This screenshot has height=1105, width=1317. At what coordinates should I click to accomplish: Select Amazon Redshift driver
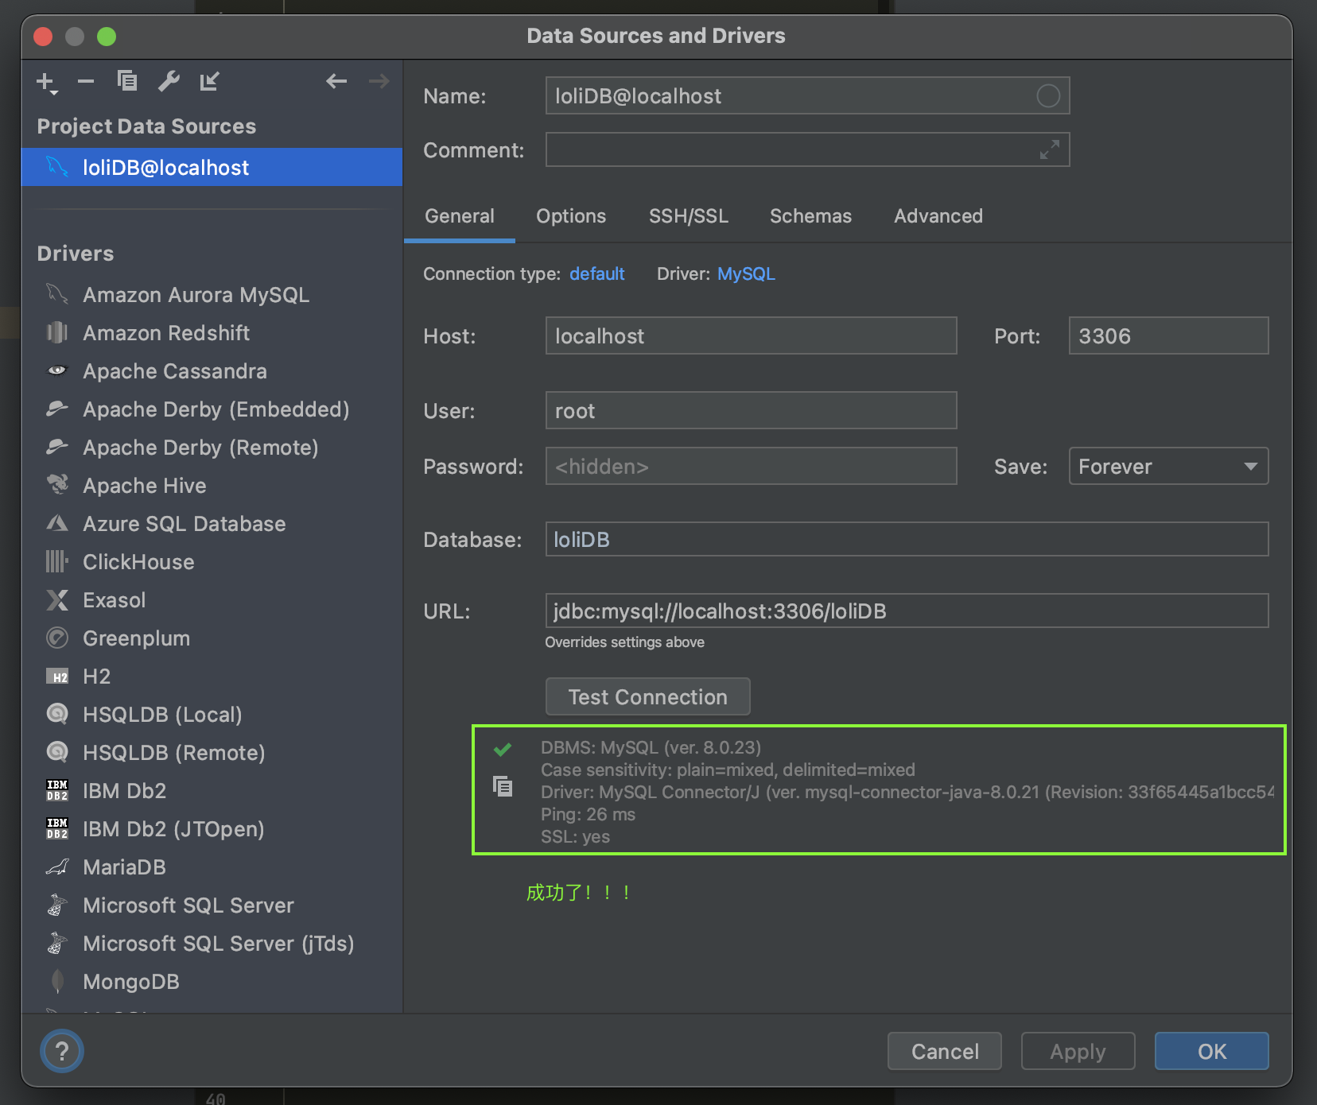(x=212, y=333)
